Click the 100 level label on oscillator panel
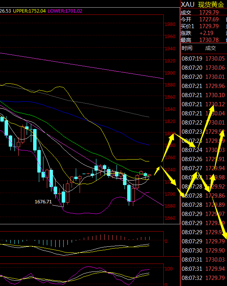 tap(169, 268)
